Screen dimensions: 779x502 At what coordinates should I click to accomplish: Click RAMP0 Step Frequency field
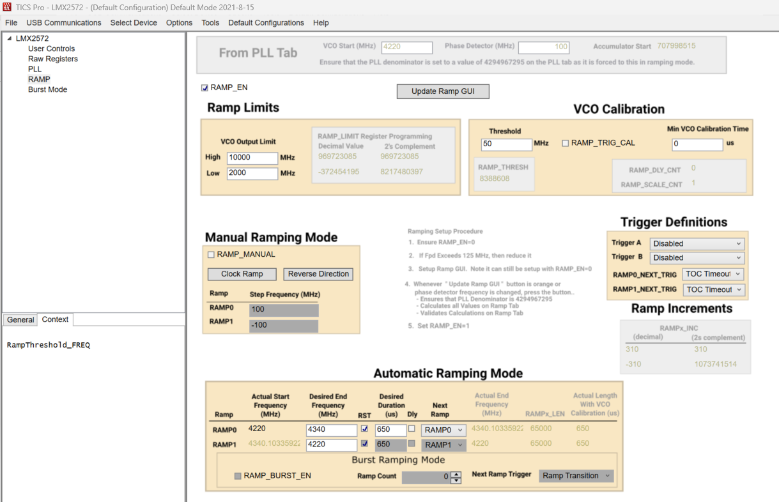pos(284,310)
